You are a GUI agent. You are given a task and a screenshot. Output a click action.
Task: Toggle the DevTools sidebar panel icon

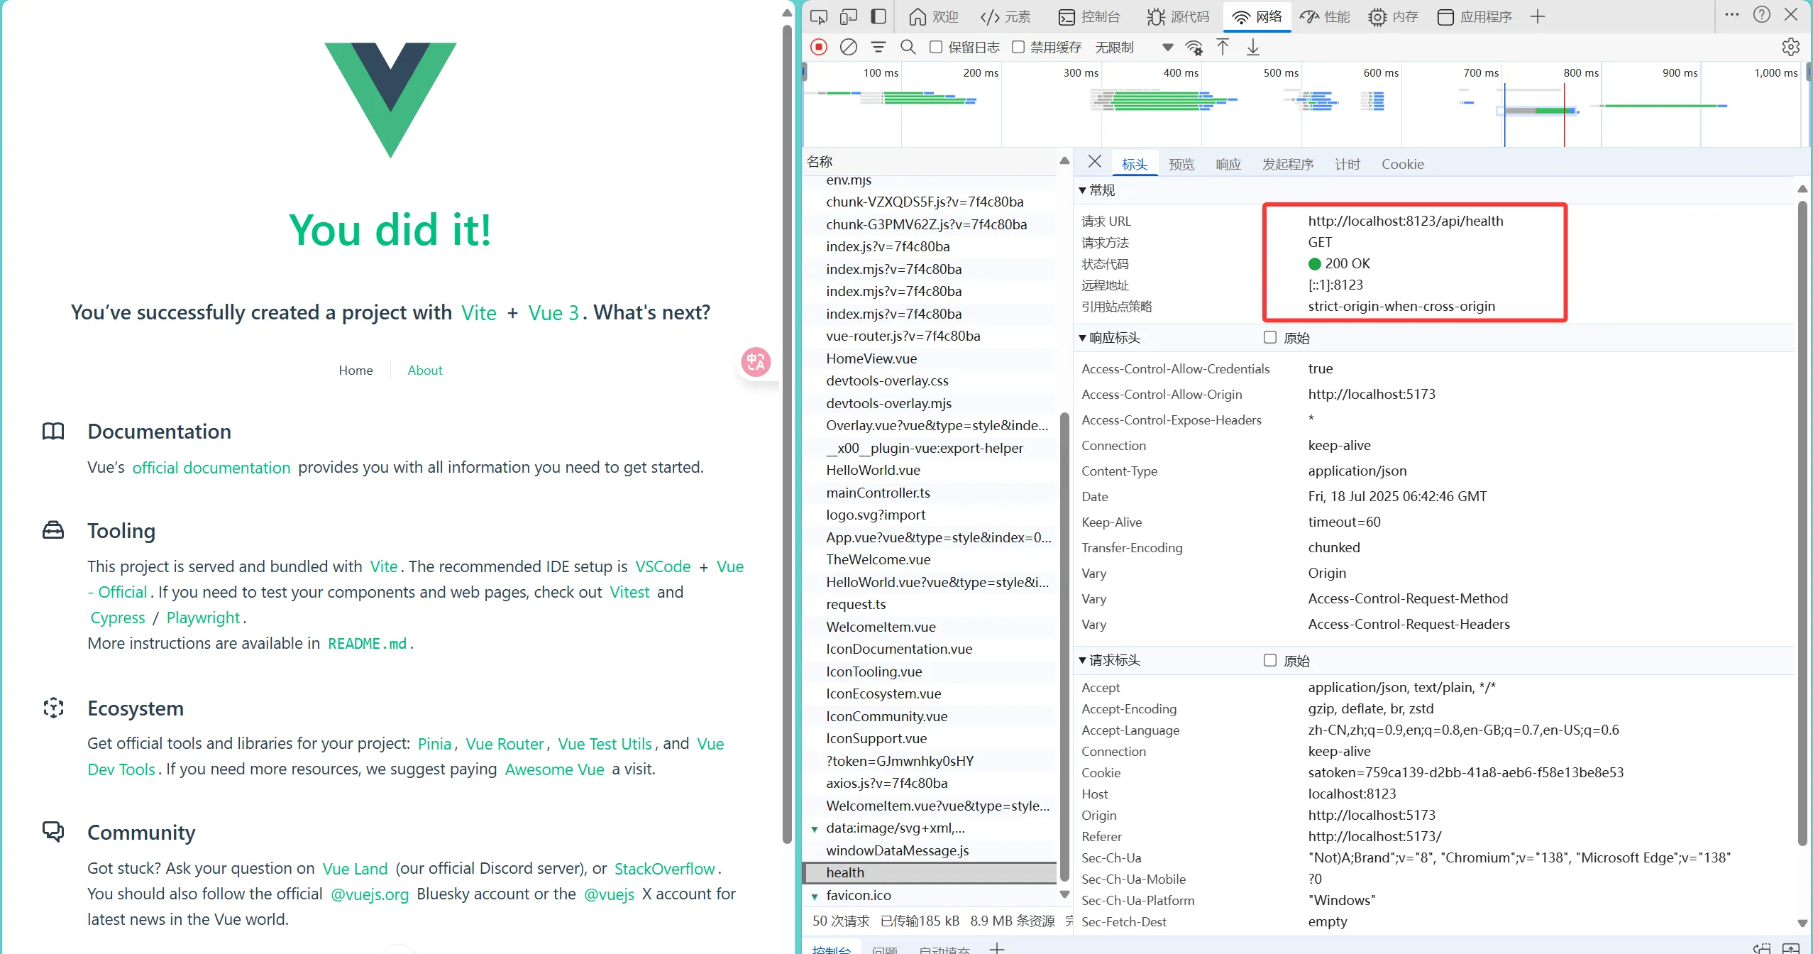coord(878,16)
